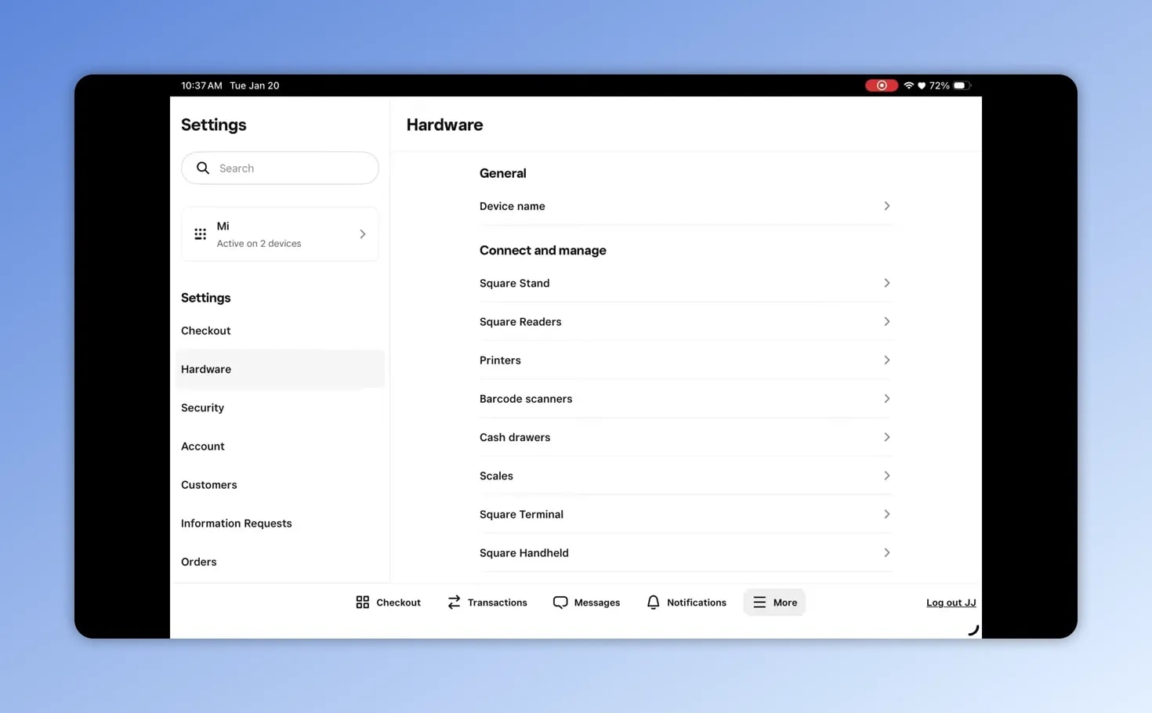The width and height of the screenshot is (1152, 713).
Task: Click the 10:37 AM clock in status bar
Action: point(201,85)
